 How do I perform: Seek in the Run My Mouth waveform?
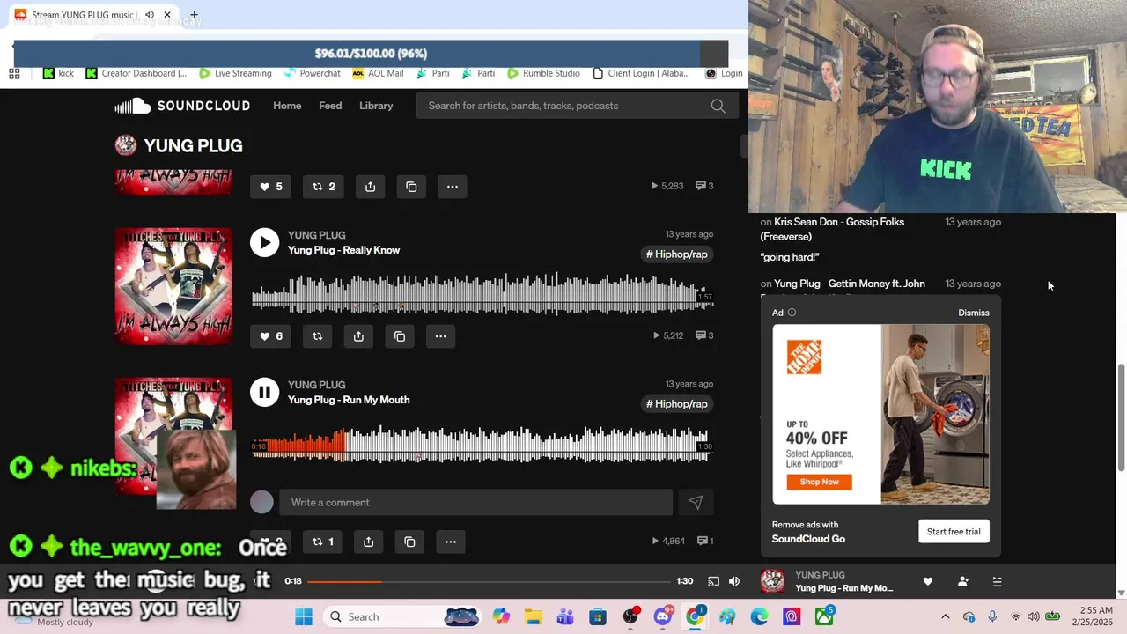click(482, 445)
